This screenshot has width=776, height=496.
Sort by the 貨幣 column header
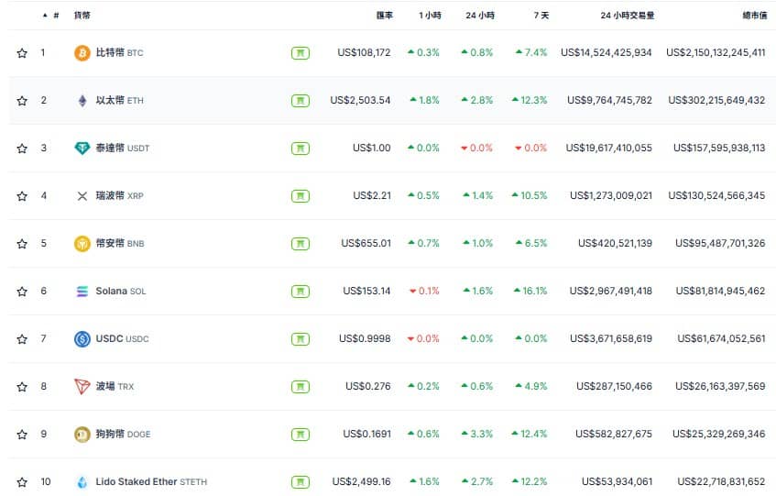pos(82,16)
